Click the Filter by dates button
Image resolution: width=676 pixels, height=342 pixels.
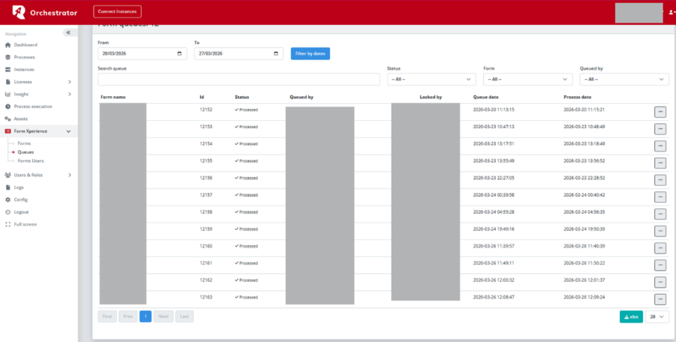(x=310, y=53)
